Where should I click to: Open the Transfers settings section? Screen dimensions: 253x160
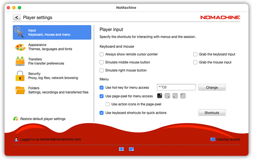point(52,61)
